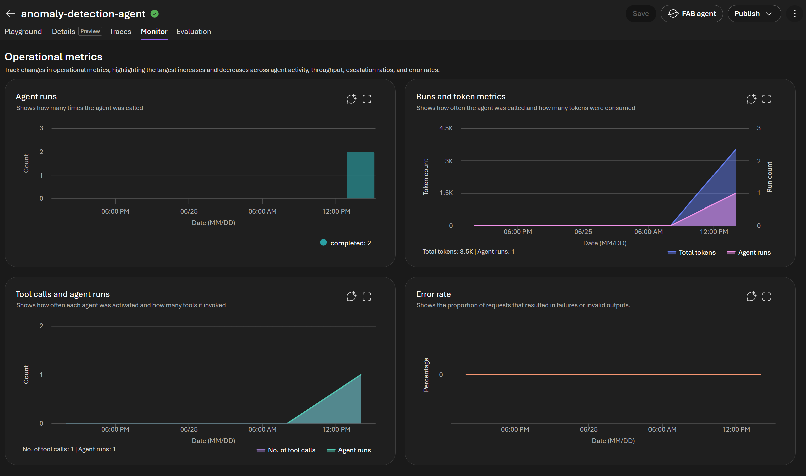Image resolution: width=806 pixels, height=476 pixels.
Task: Go to the Playground tab
Action: [x=23, y=32]
